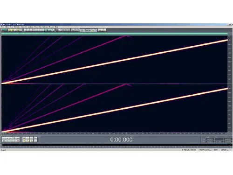This screenshot has width=233, height=175.
Task: Open the File menu
Action: (3, 27)
